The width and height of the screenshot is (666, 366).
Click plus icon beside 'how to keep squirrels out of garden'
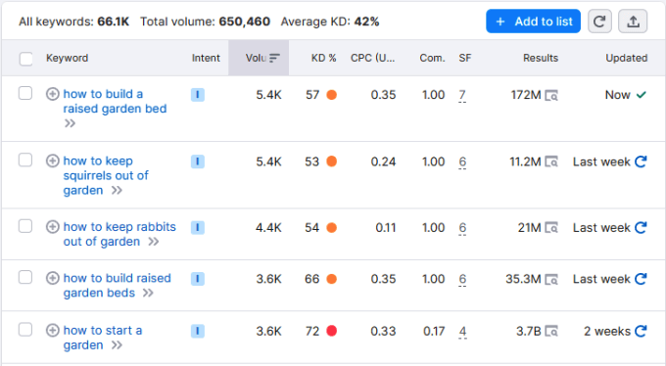point(52,160)
